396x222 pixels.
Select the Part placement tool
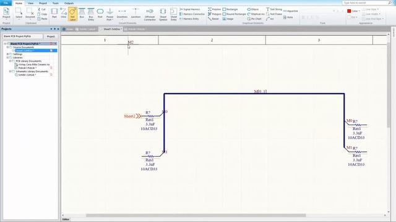click(54, 14)
